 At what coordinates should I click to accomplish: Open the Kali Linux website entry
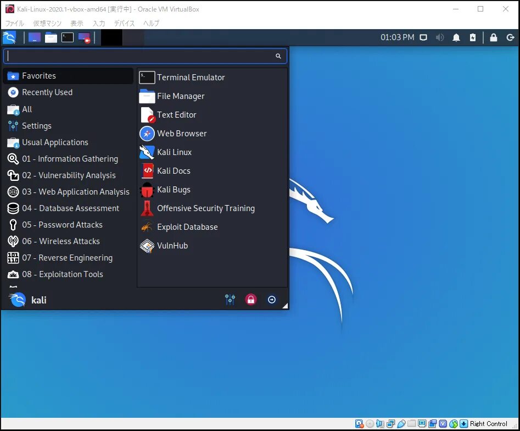coord(213,152)
